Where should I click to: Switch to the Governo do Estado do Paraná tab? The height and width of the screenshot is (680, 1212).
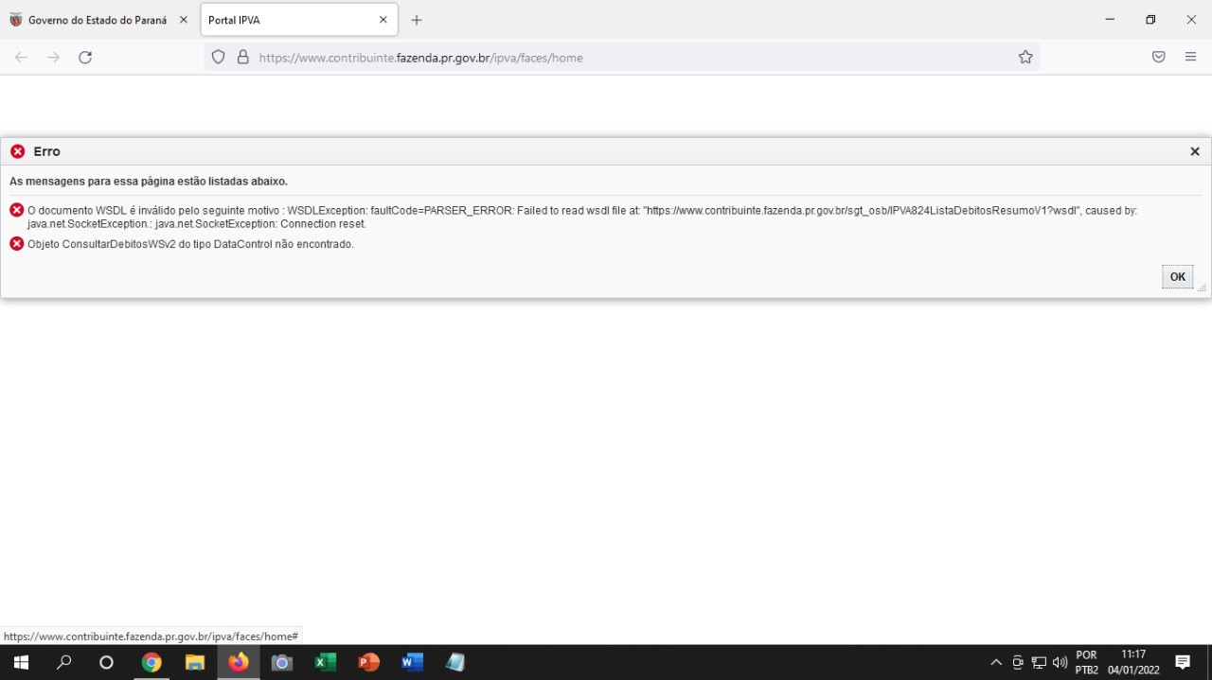point(95,19)
